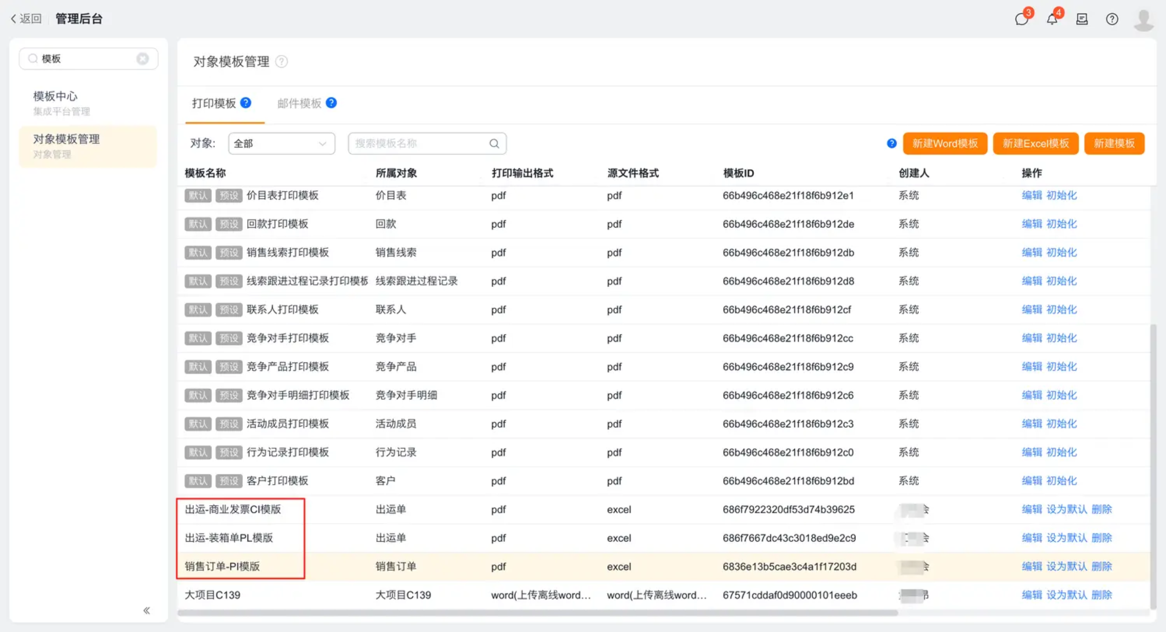
Task: Expand the 对象 全部 dropdown
Action: (x=281, y=144)
